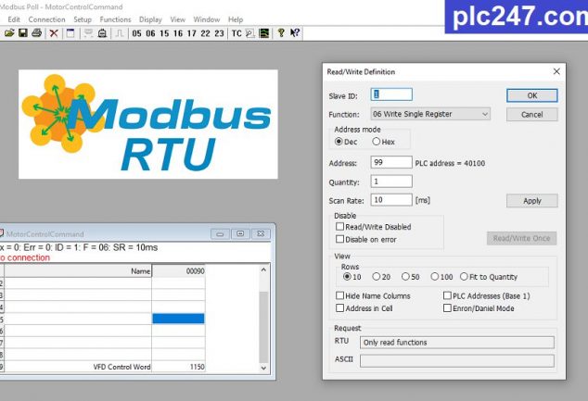Click function 15 toolbar button
The height and width of the screenshot is (401, 588).
(x=164, y=33)
